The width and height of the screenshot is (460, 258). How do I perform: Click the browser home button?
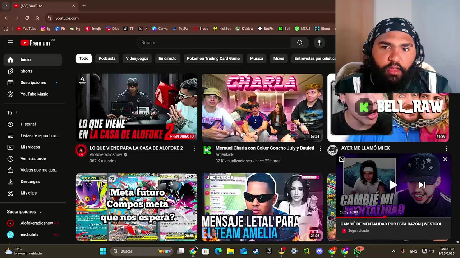[37, 18]
